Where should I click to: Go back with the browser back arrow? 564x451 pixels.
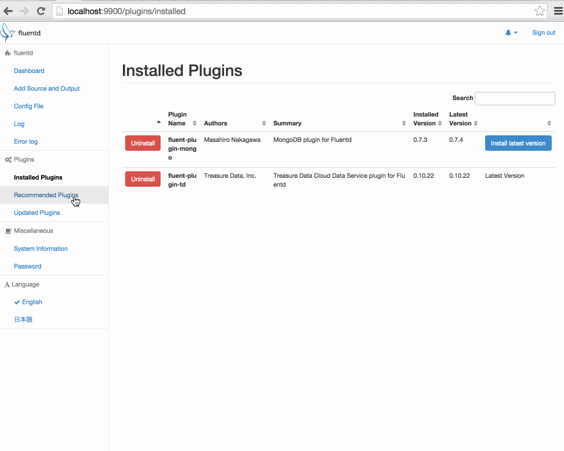[x=8, y=11]
